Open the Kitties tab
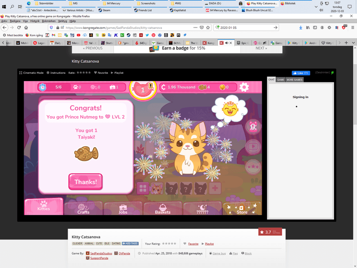The width and height of the screenshot is (357, 268). click(44, 206)
